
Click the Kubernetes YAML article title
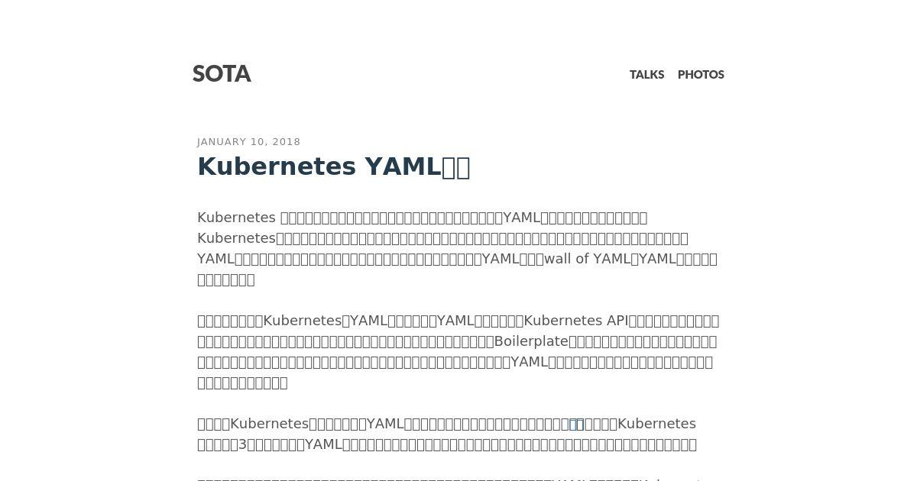coord(334,166)
